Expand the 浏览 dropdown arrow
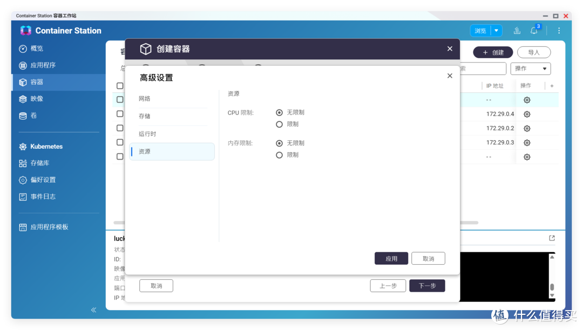Viewport: 583px width, 330px height. coord(497,31)
